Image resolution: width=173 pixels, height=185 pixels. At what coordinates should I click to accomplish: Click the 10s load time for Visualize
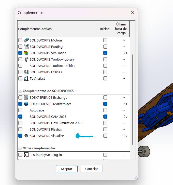click(124, 136)
